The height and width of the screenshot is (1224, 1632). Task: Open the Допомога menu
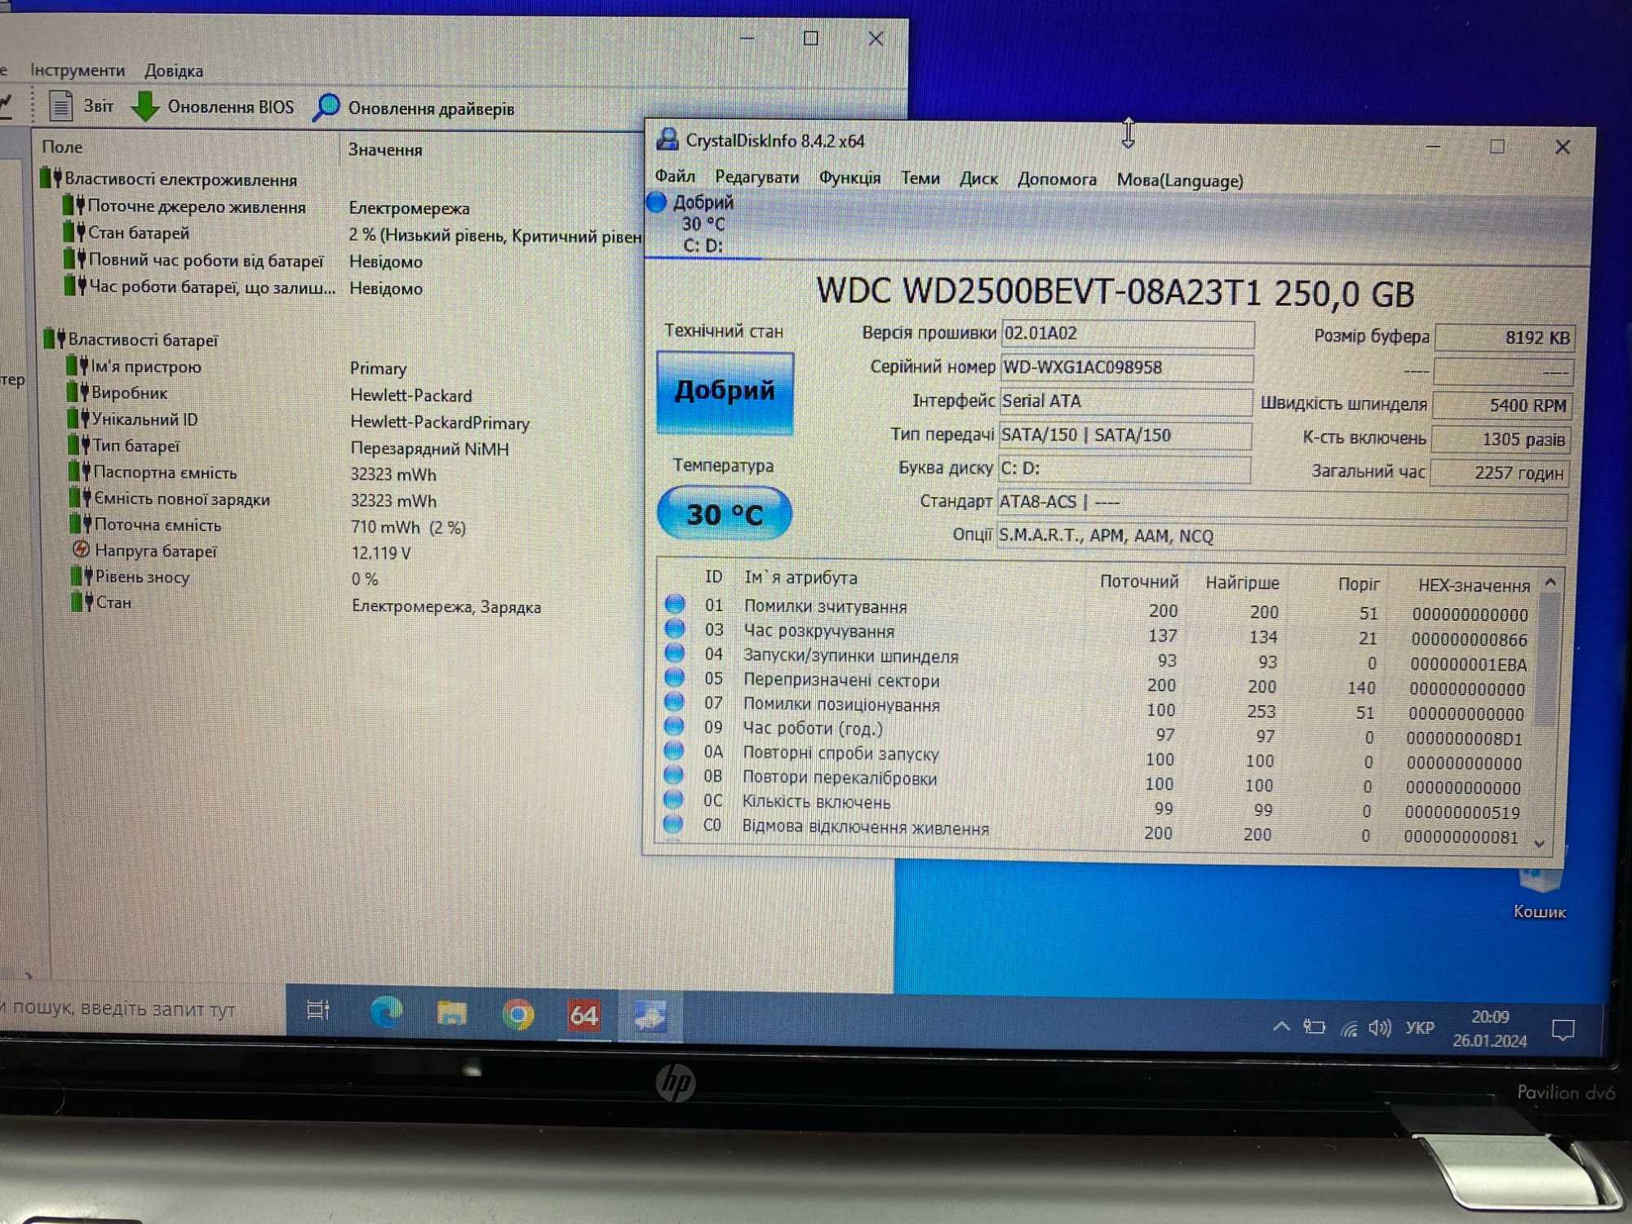[x=1057, y=179]
